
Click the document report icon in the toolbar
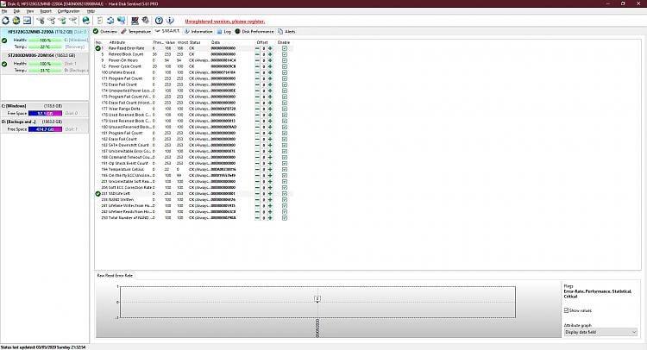[x=99, y=20]
